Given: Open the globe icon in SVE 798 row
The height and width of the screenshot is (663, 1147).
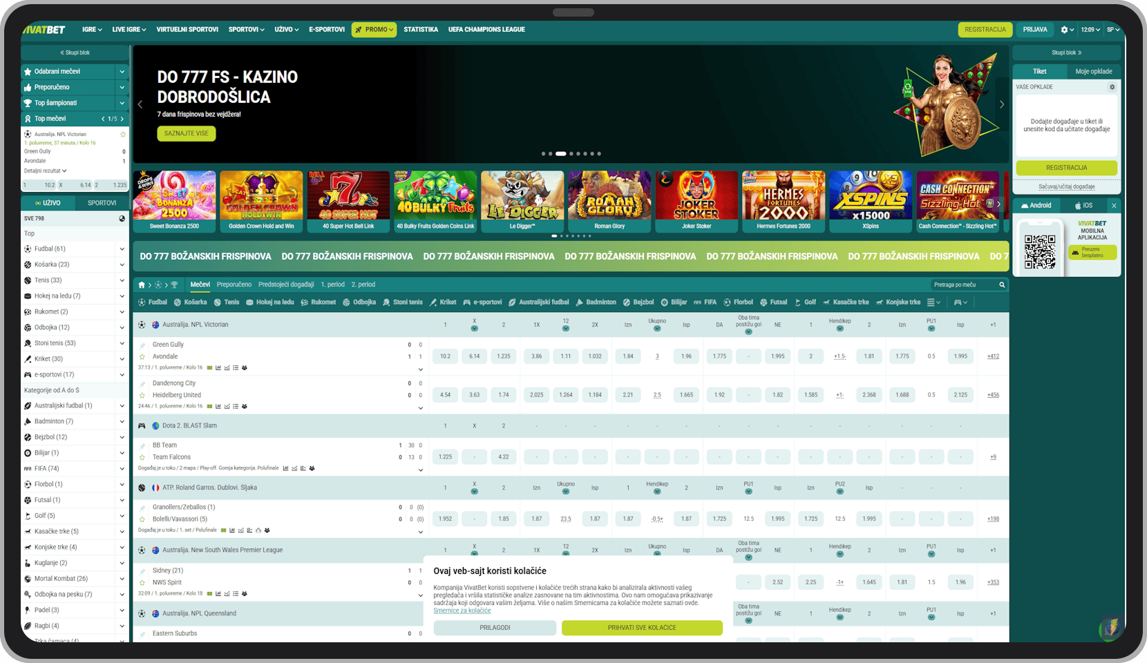Looking at the screenshot, I should 122,218.
